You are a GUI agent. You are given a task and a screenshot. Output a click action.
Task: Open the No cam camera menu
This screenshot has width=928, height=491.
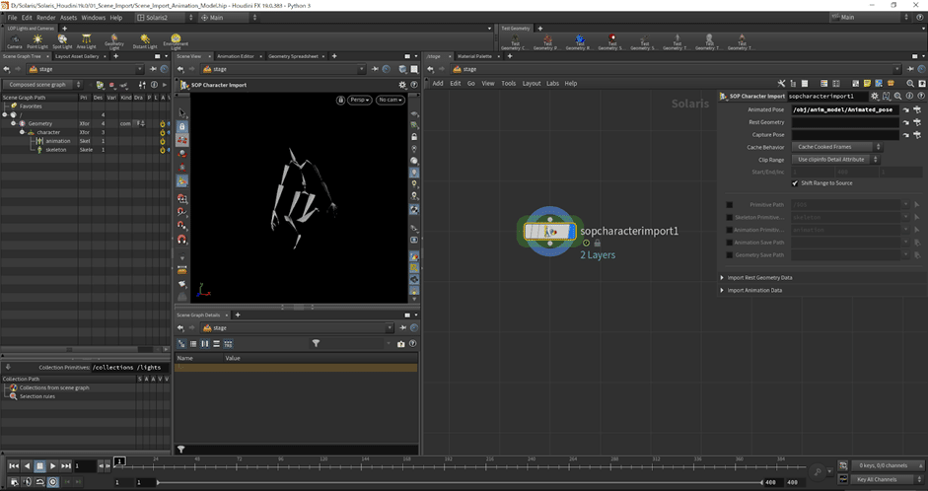click(391, 100)
